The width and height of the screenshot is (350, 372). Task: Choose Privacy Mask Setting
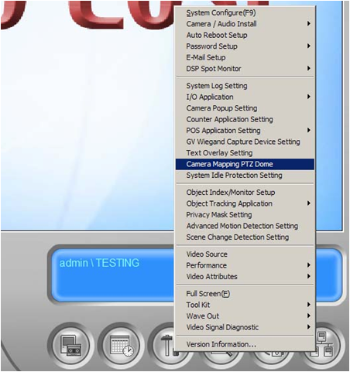(x=245, y=215)
